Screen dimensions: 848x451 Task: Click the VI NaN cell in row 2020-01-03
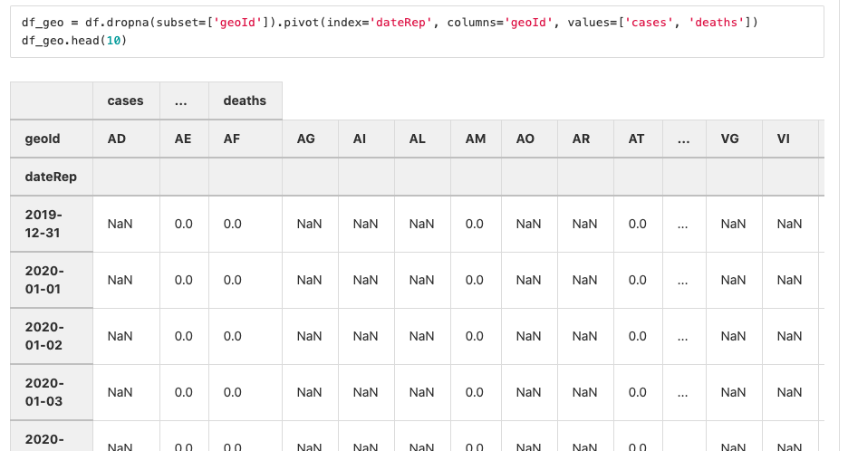pos(790,393)
